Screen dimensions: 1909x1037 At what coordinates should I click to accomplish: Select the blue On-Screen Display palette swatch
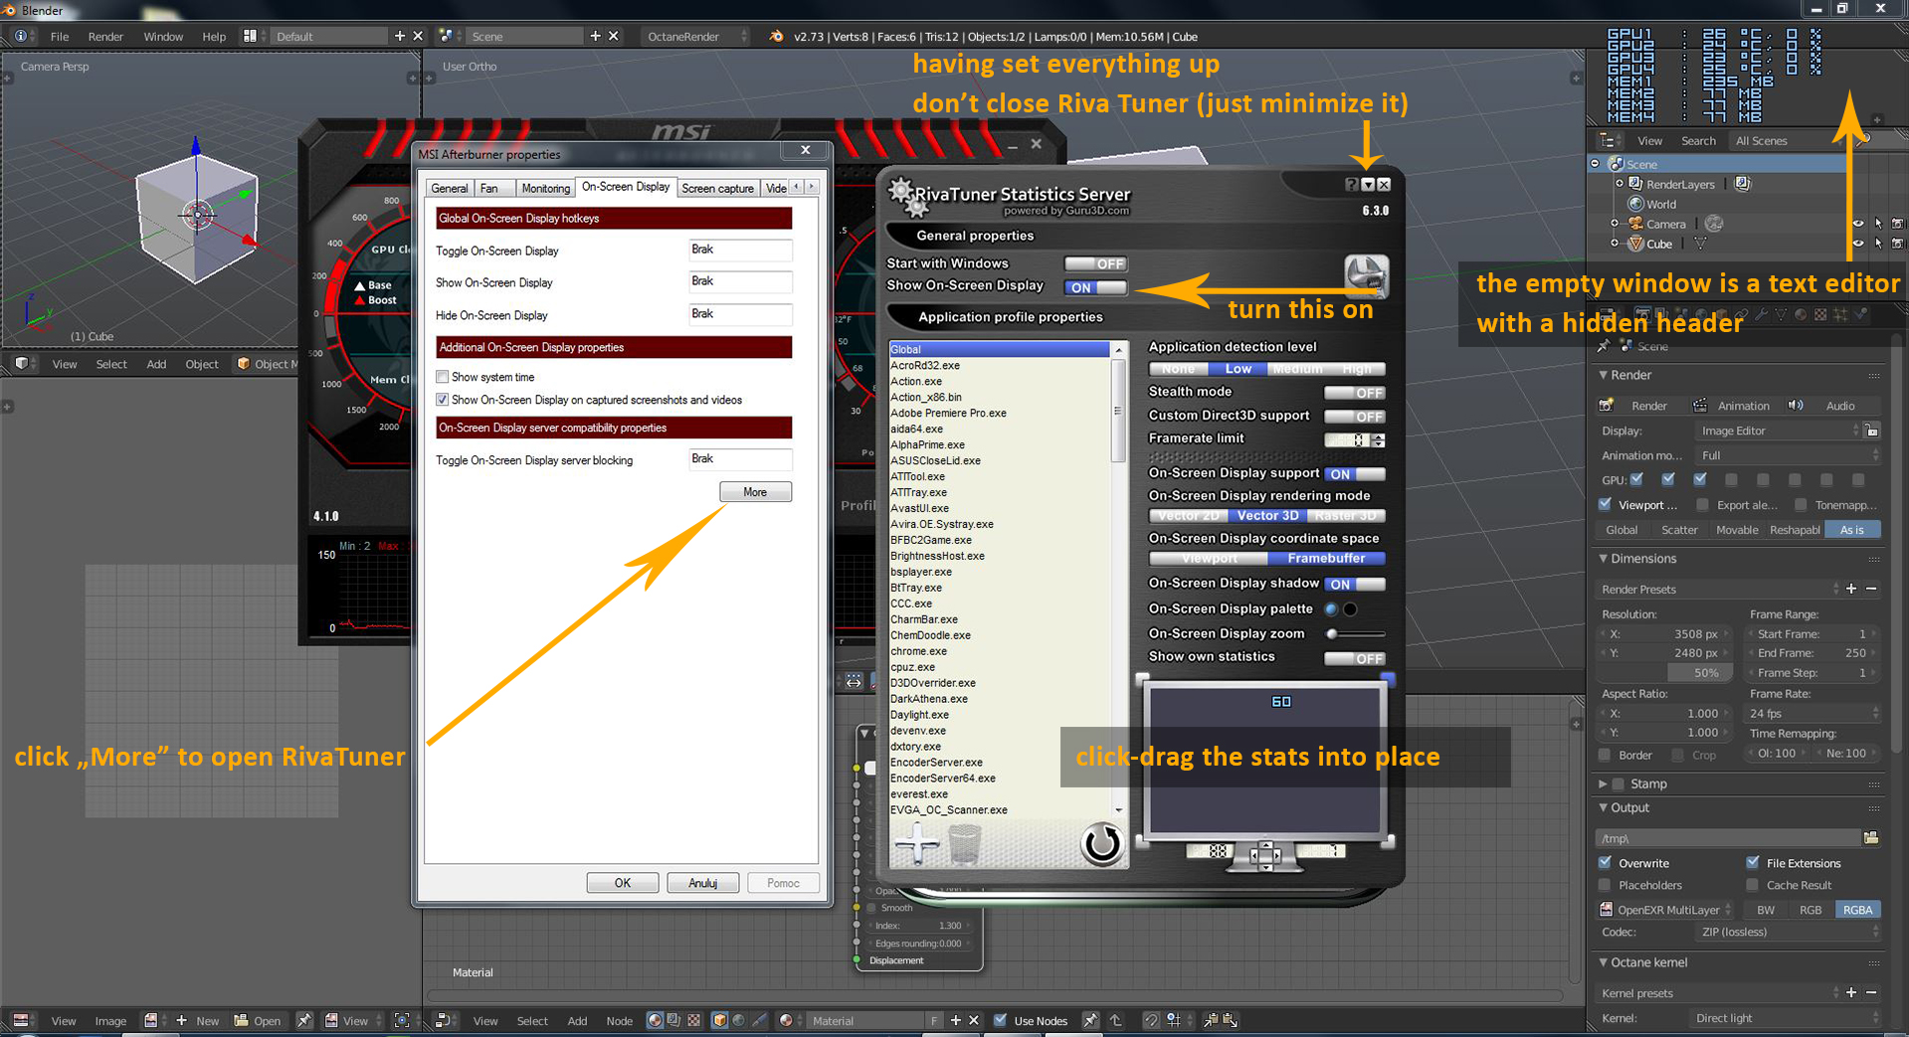click(x=1331, y=609)
